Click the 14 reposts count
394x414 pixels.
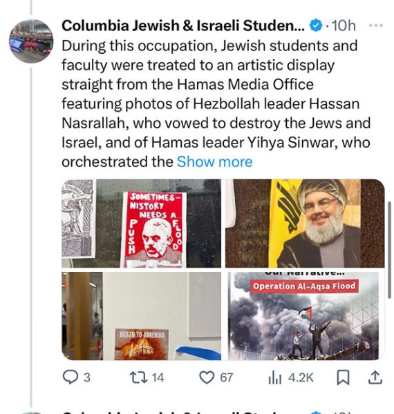pos(158,377)
